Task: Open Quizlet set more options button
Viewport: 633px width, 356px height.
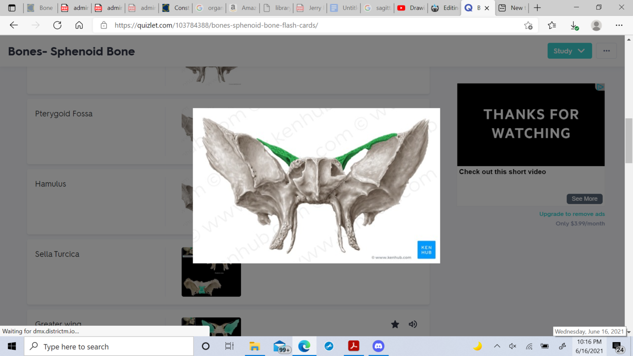Action: coord(606,51)
